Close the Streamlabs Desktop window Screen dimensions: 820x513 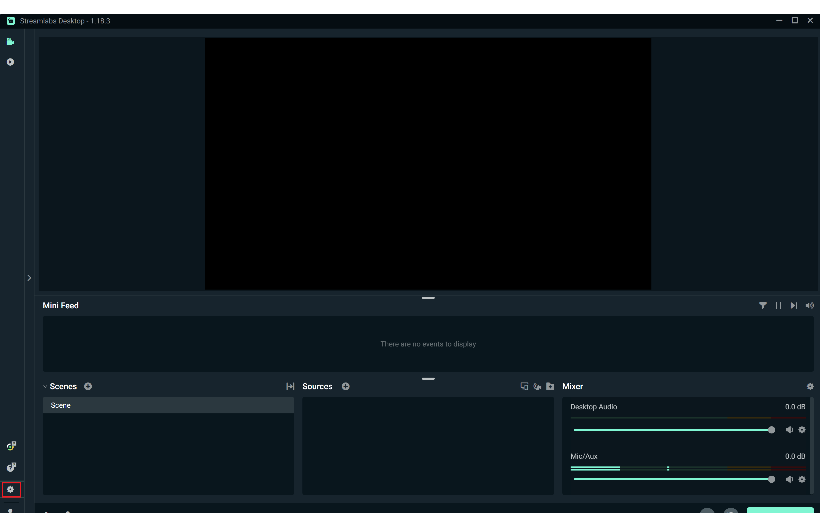tap(810, 21)
